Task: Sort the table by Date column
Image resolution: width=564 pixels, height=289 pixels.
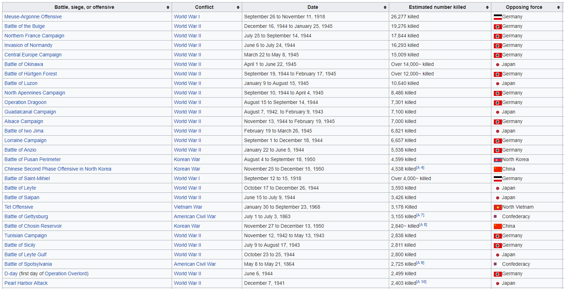Action: tap(385, 7)
